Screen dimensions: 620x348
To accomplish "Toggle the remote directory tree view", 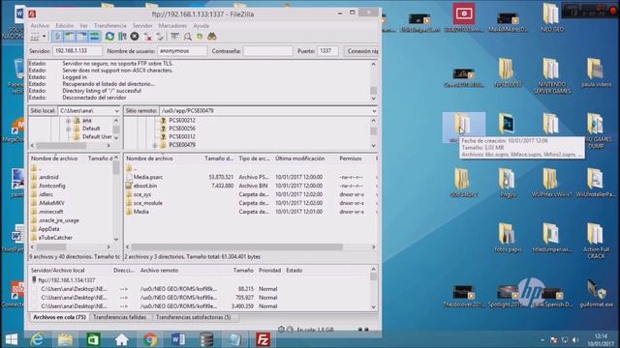I will tap(81, 37).
